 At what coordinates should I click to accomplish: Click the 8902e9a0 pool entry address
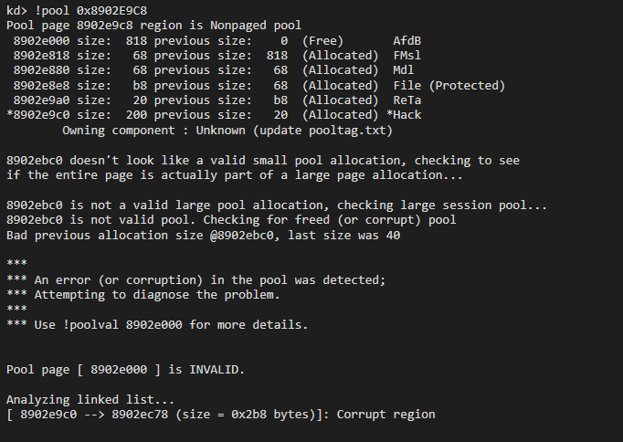41,100
